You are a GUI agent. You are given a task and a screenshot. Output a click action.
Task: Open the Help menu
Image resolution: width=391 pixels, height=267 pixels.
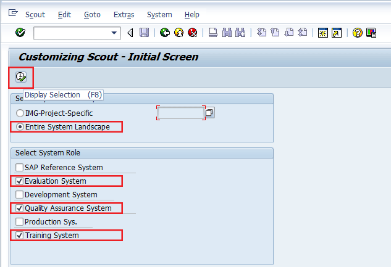(191, 15)
